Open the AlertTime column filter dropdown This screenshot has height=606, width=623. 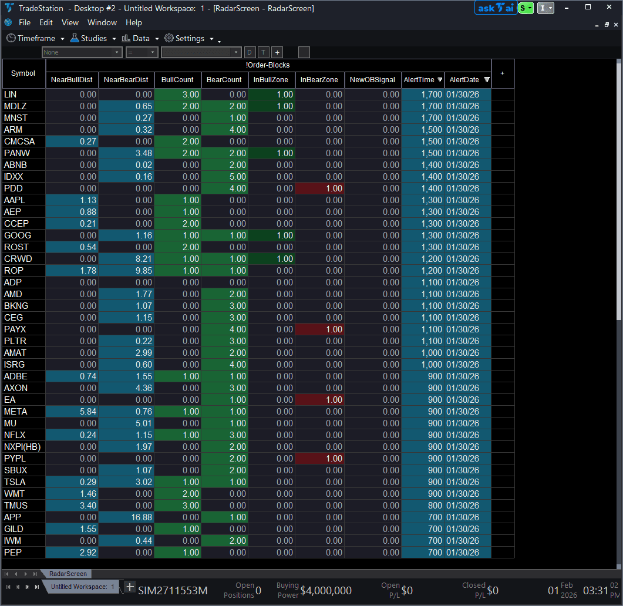[x=439, y=80]
